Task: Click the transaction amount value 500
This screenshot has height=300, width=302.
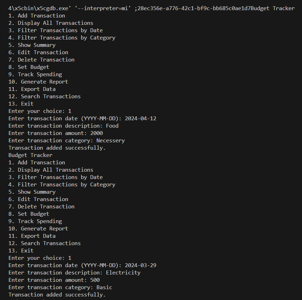Action: coord(95,280)
